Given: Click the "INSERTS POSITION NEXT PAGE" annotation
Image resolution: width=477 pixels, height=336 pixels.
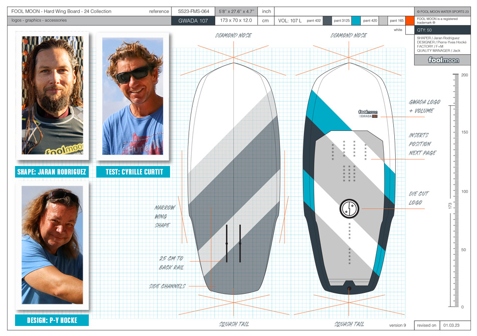Looking at the screenshot, I should click(422, 144).
